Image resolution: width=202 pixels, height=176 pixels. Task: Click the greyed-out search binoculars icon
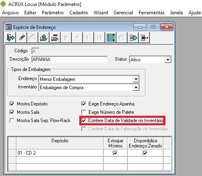click(x=122, y=38)
